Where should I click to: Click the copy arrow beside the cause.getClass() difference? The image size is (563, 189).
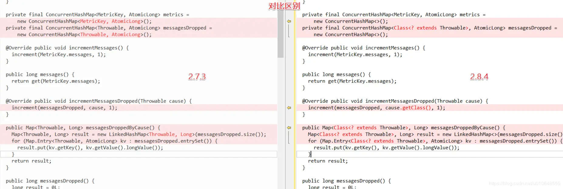click(x=289, y=108)
